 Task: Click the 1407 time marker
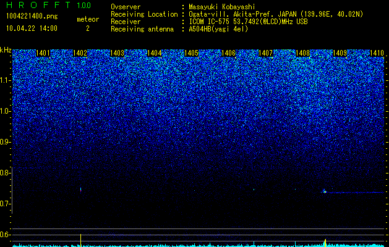pyautogui.click(x=265, y=53)
